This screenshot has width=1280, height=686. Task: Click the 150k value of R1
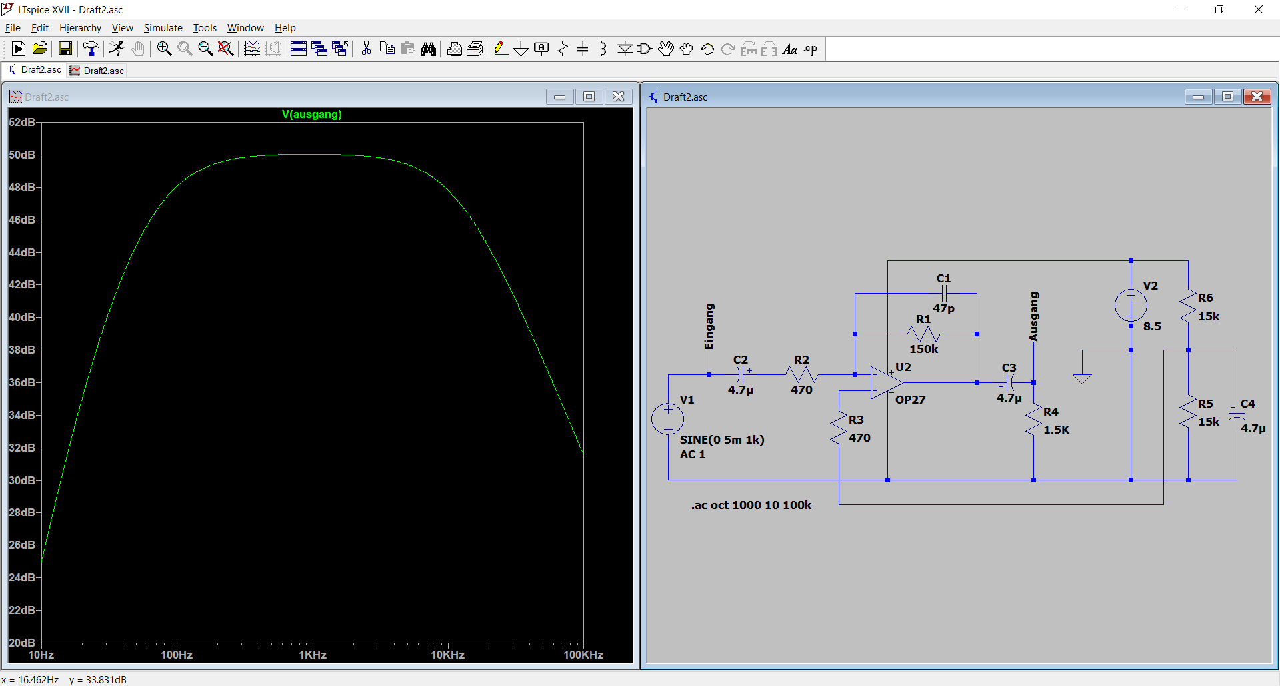click(923, 349)
